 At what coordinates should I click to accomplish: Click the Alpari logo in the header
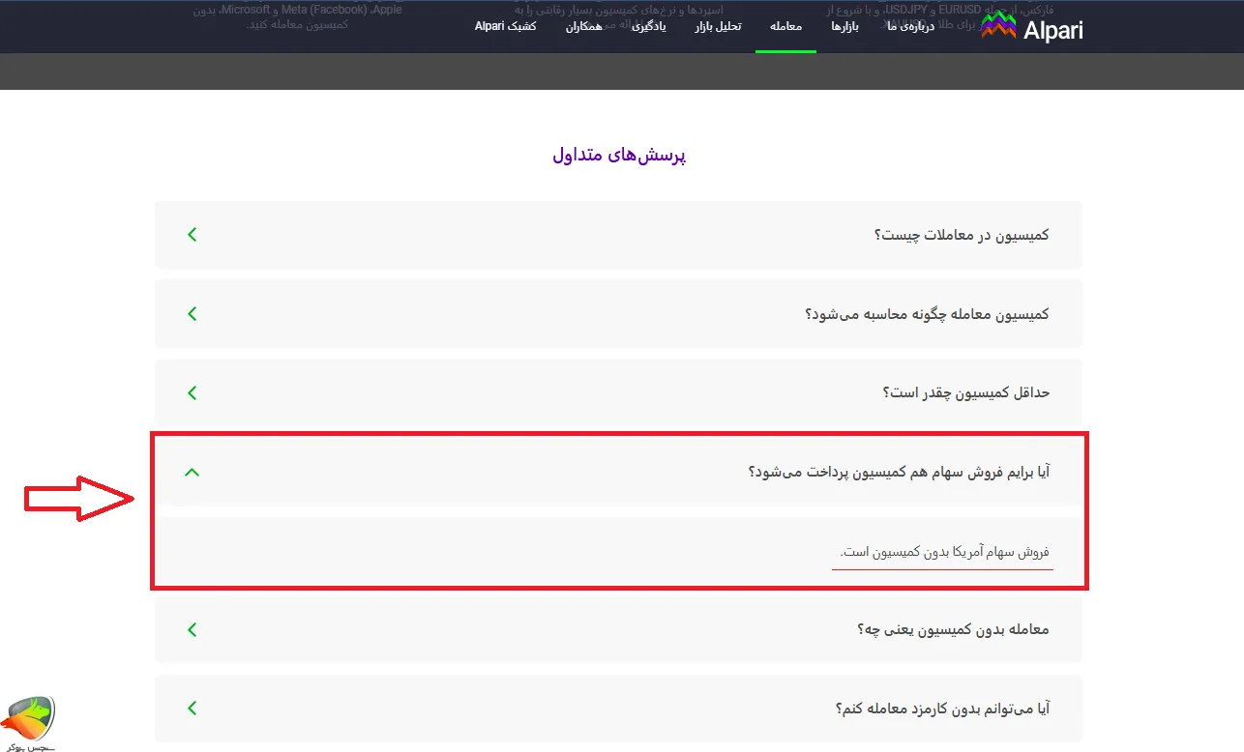(1031, 27)
